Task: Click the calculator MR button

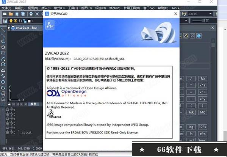Action: 191,113
